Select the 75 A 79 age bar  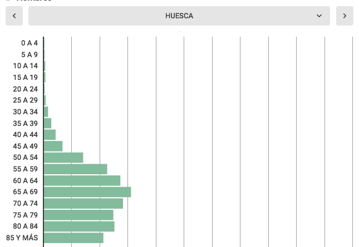coord(78,215)
